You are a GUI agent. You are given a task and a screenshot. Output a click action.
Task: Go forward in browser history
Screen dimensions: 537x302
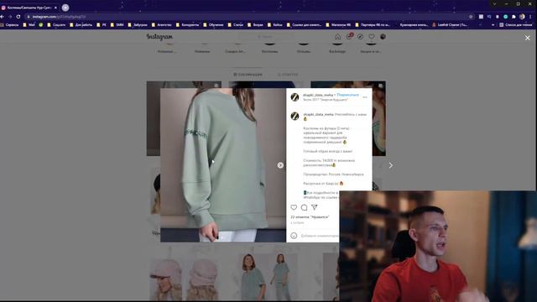pos(10,17)
